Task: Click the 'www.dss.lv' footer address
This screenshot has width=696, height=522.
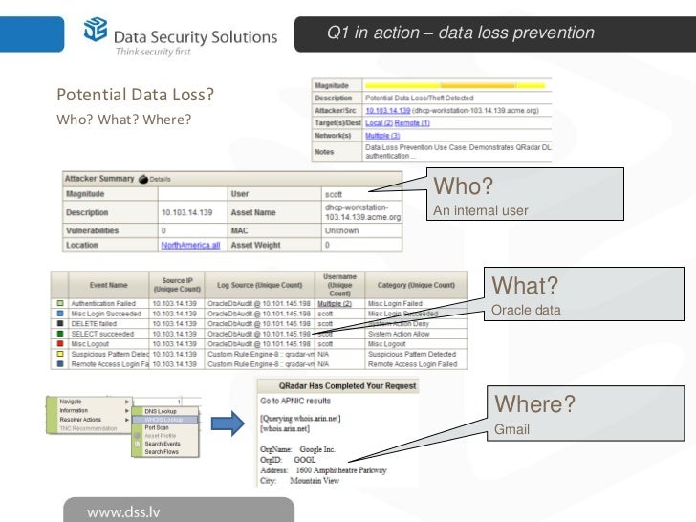Action: (123, 512)
